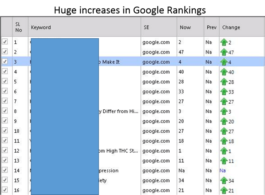The width and height of the screenshot is (265, 195).
Task: Click the green arrow beside change 11
Action: 224,161
